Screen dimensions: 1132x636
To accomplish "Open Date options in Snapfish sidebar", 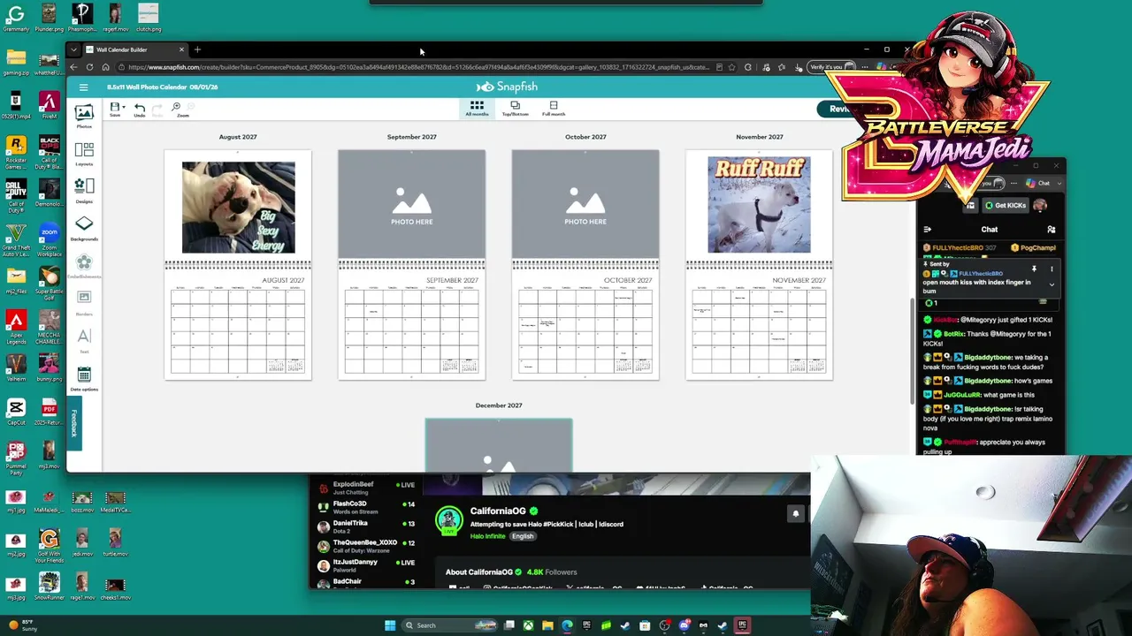I will click(x=84, y=379).
